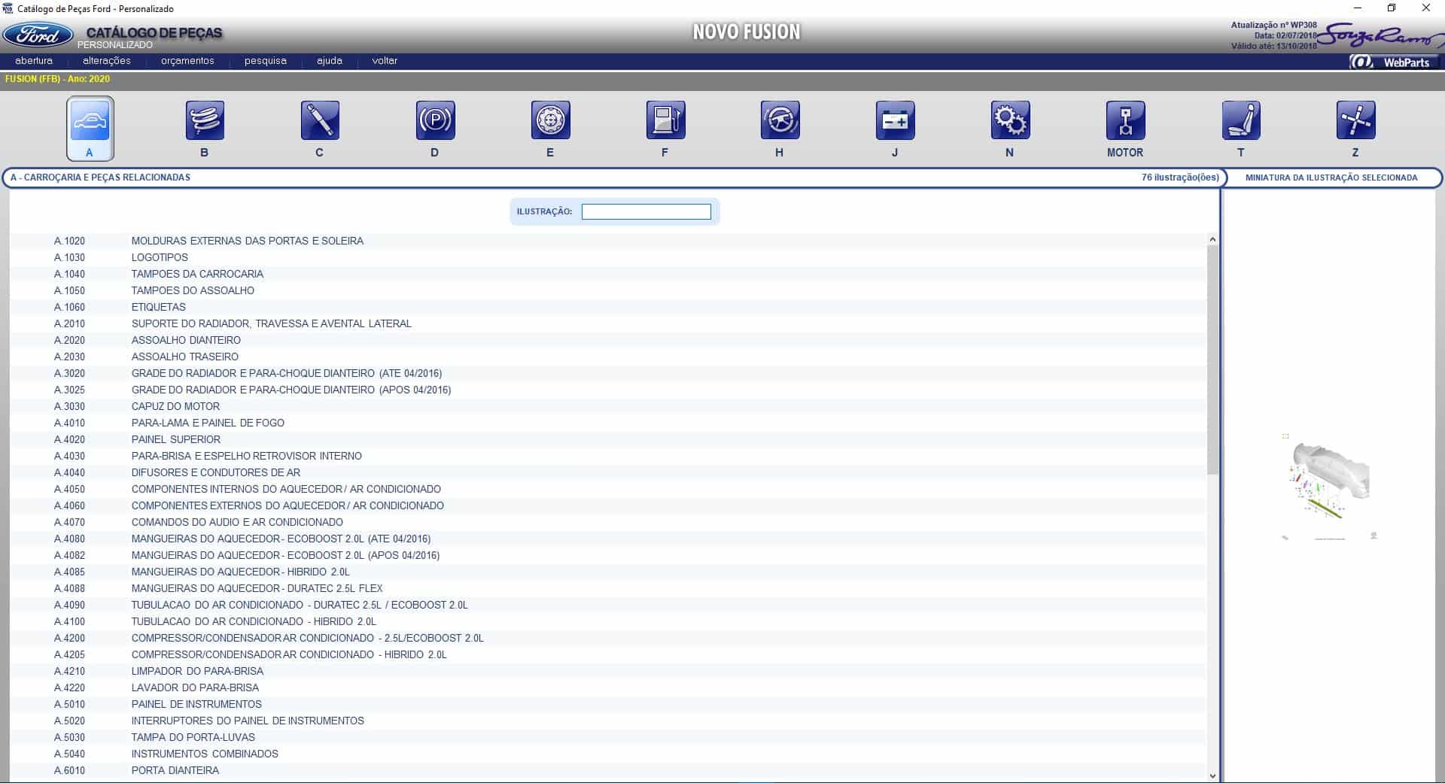This screenshot has height=783, width=1445.
Task: Select the A.1030 LOGOTIPOS row
Action: coord(607,257)
